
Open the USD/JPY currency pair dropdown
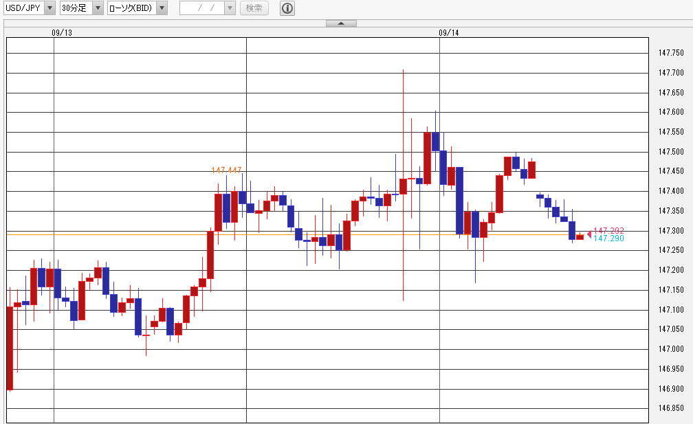click(x=30, y=8)
